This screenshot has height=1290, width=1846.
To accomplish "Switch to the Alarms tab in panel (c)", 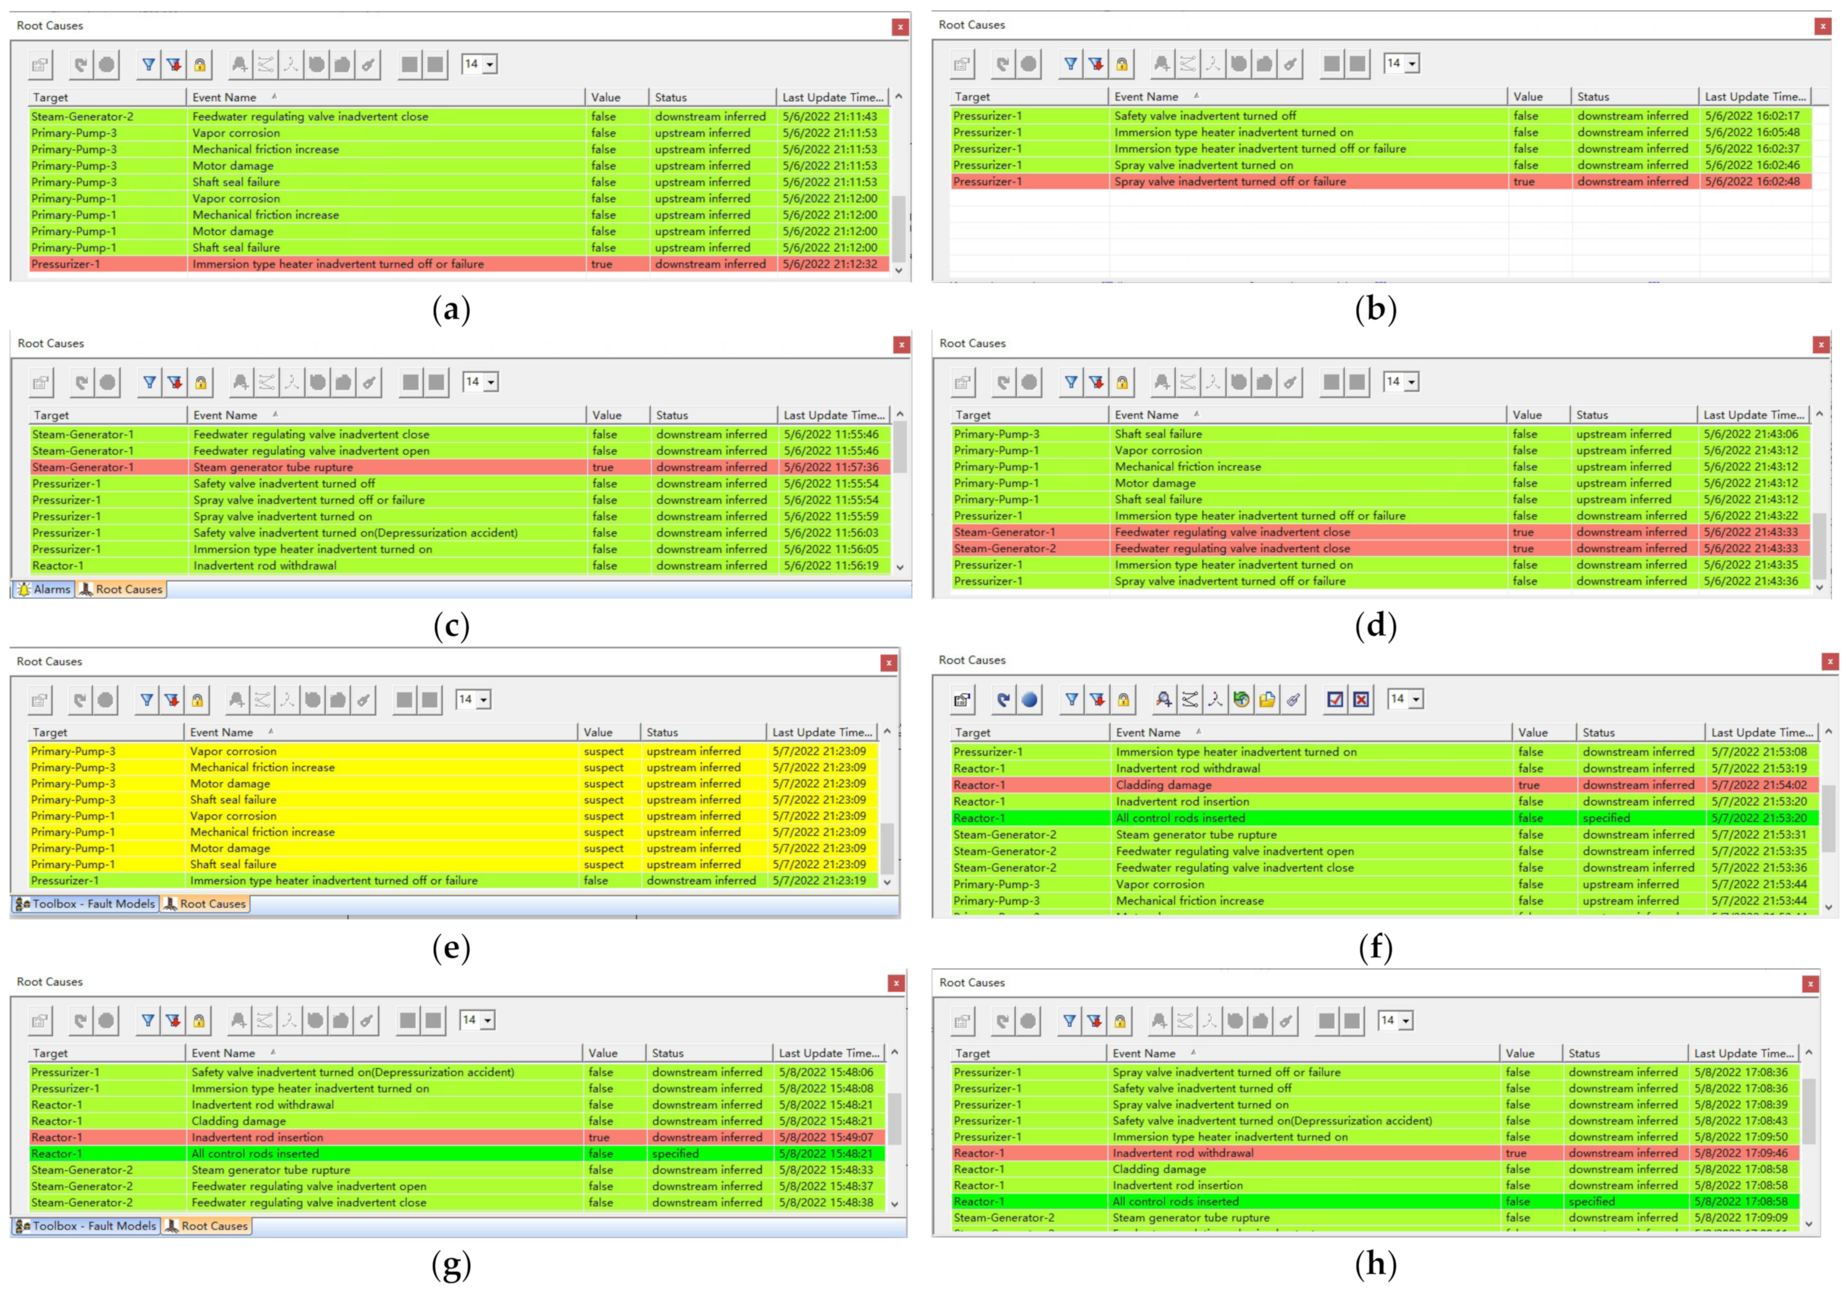I will pyautogui.click(x=44, y=589).
